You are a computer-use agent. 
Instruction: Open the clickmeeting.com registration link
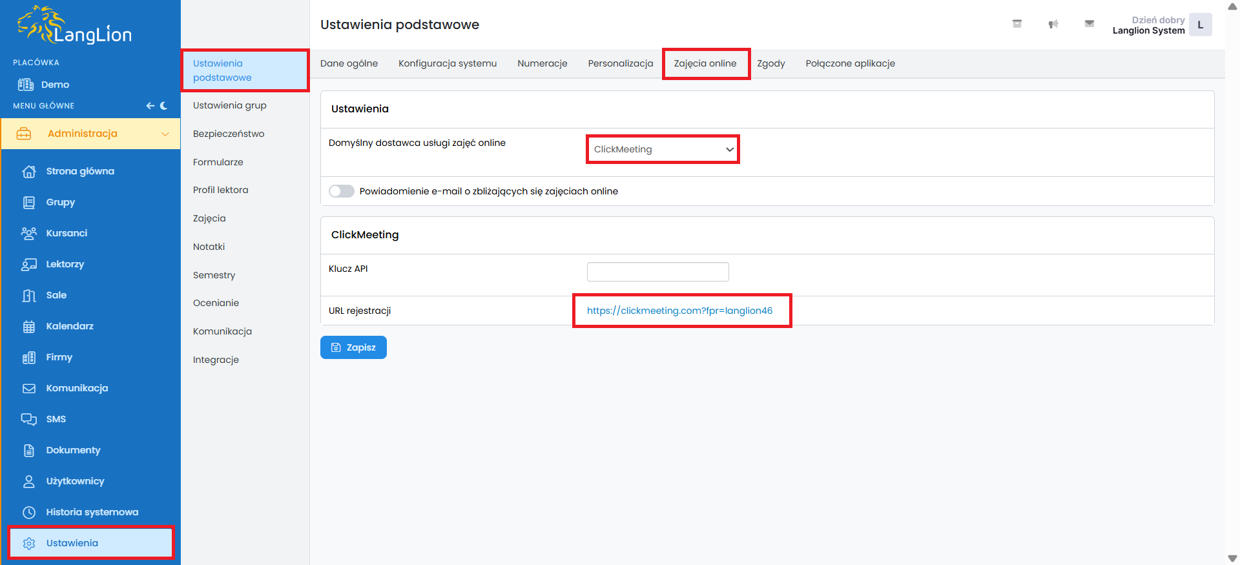coord(679,311)
